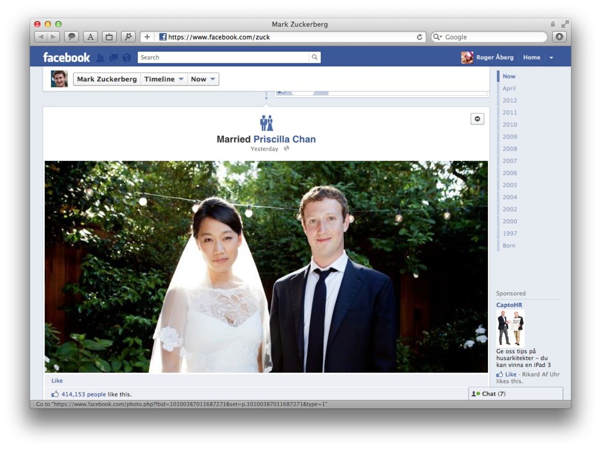Open the Timeline dropdown arrow
Image resolution: width=601 pixels, height=450 pixels.
[181, 79]
